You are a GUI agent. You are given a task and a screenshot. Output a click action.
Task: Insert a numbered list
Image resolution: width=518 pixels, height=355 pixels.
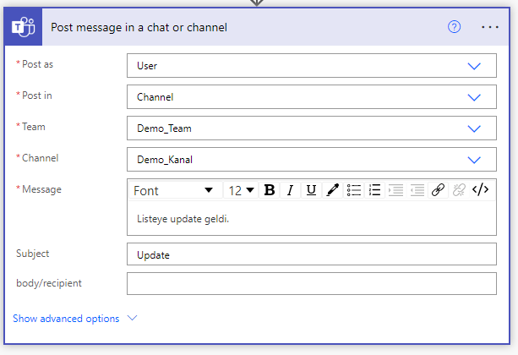[375, 190]
